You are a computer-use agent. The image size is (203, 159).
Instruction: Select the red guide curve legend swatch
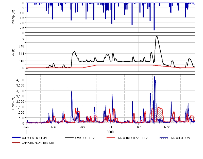[111, 138]
